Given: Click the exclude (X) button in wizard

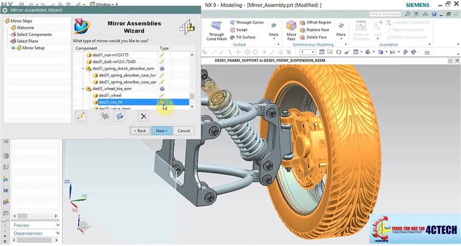Looking at the screenshot, I should click(143, 116).
